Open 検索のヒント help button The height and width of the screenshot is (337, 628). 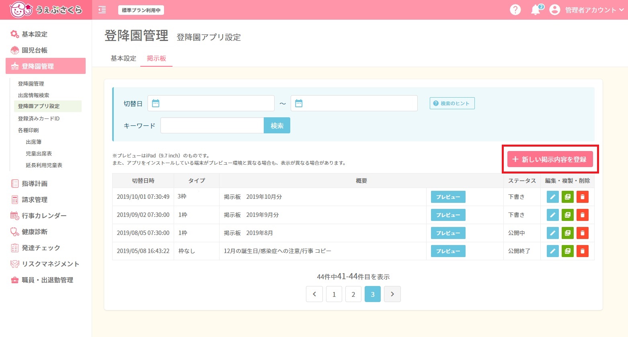(x=452, y=103)
